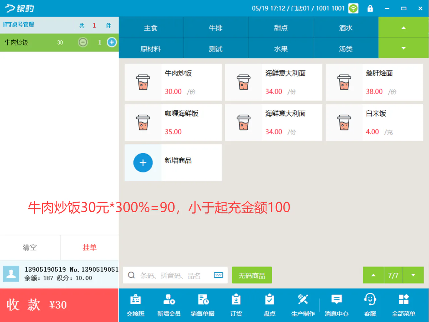Open 桌号管理 table number management
429x322 pixels.
click(x=19, y=24)
